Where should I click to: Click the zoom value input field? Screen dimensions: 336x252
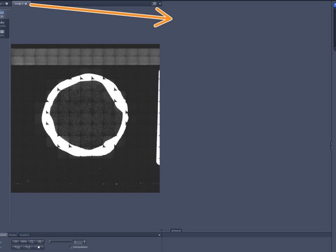(x=78, y=242)
